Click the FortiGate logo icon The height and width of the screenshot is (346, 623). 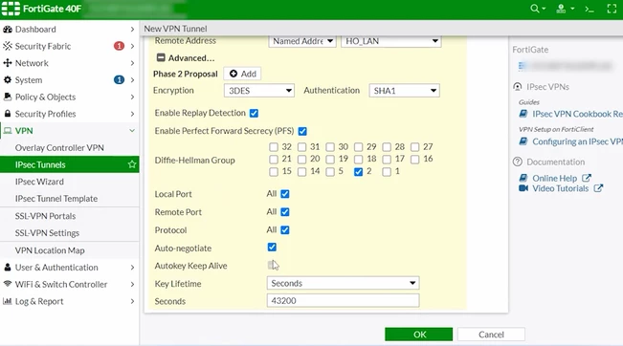(11, 9)
